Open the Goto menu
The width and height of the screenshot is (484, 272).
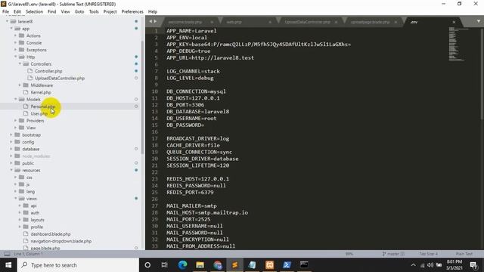click(x=79, y=11)
